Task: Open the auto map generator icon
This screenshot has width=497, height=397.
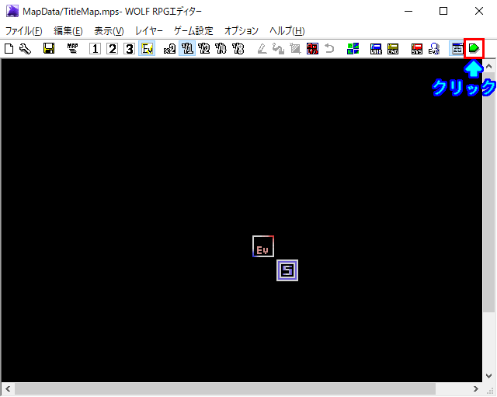Action: pyautogui.click(x=312, y=49)
